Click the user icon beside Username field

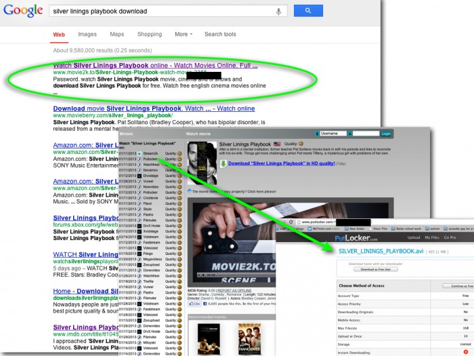coord(317,134)
